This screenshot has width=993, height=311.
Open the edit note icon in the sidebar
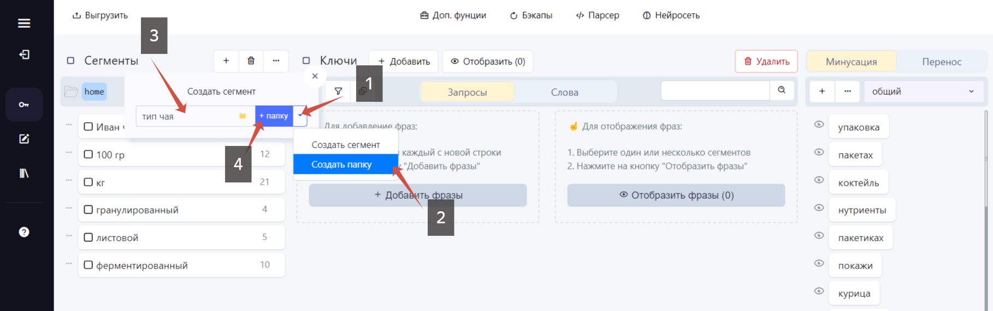[24, 139]
